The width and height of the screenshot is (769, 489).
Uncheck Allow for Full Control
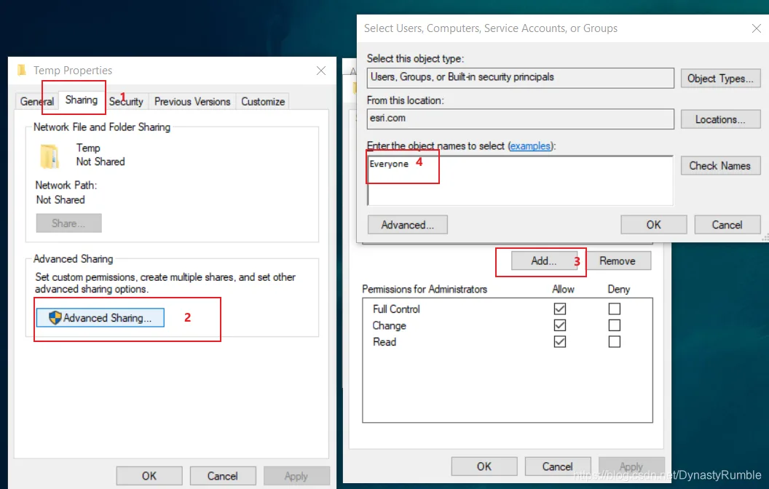point(559,309)
